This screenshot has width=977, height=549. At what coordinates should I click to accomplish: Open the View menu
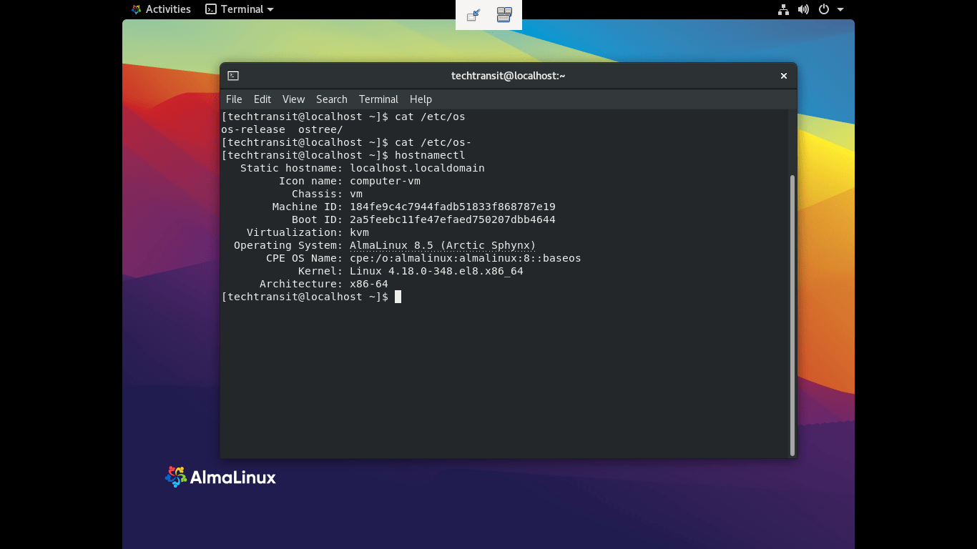(x=293, y=99)
